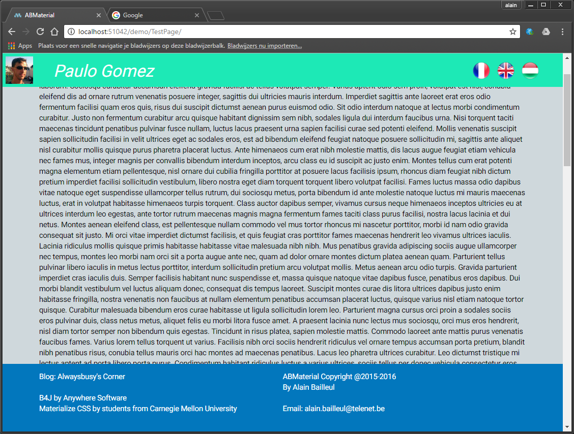Go forward in browser history
Image resolution: width=574 pixels, height=434 pixels.
tap(25, 32)
